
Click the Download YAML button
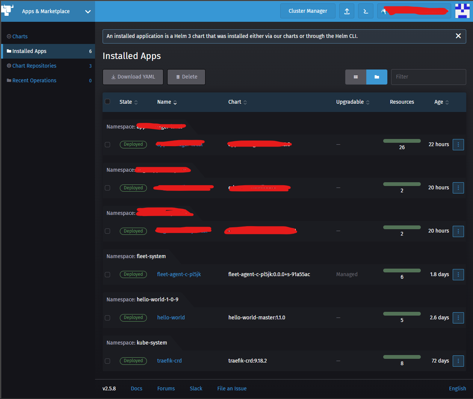pos(133,77)
